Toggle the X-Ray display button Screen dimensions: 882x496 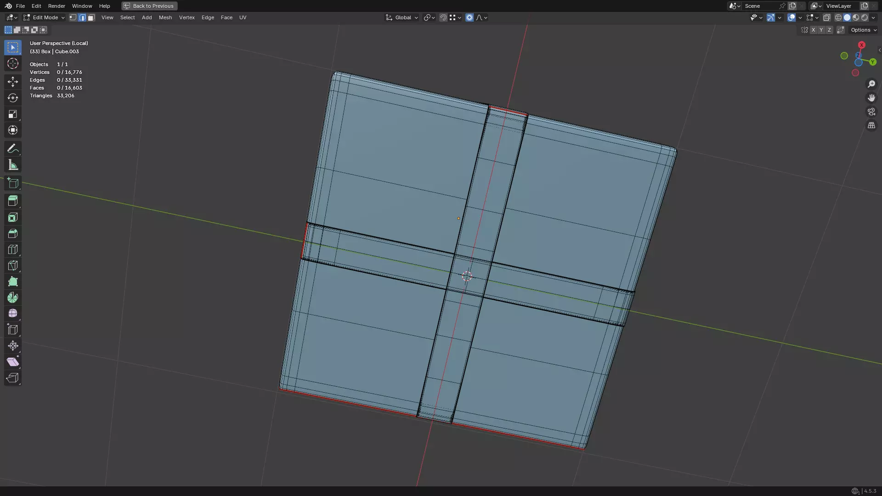[827, 17]
